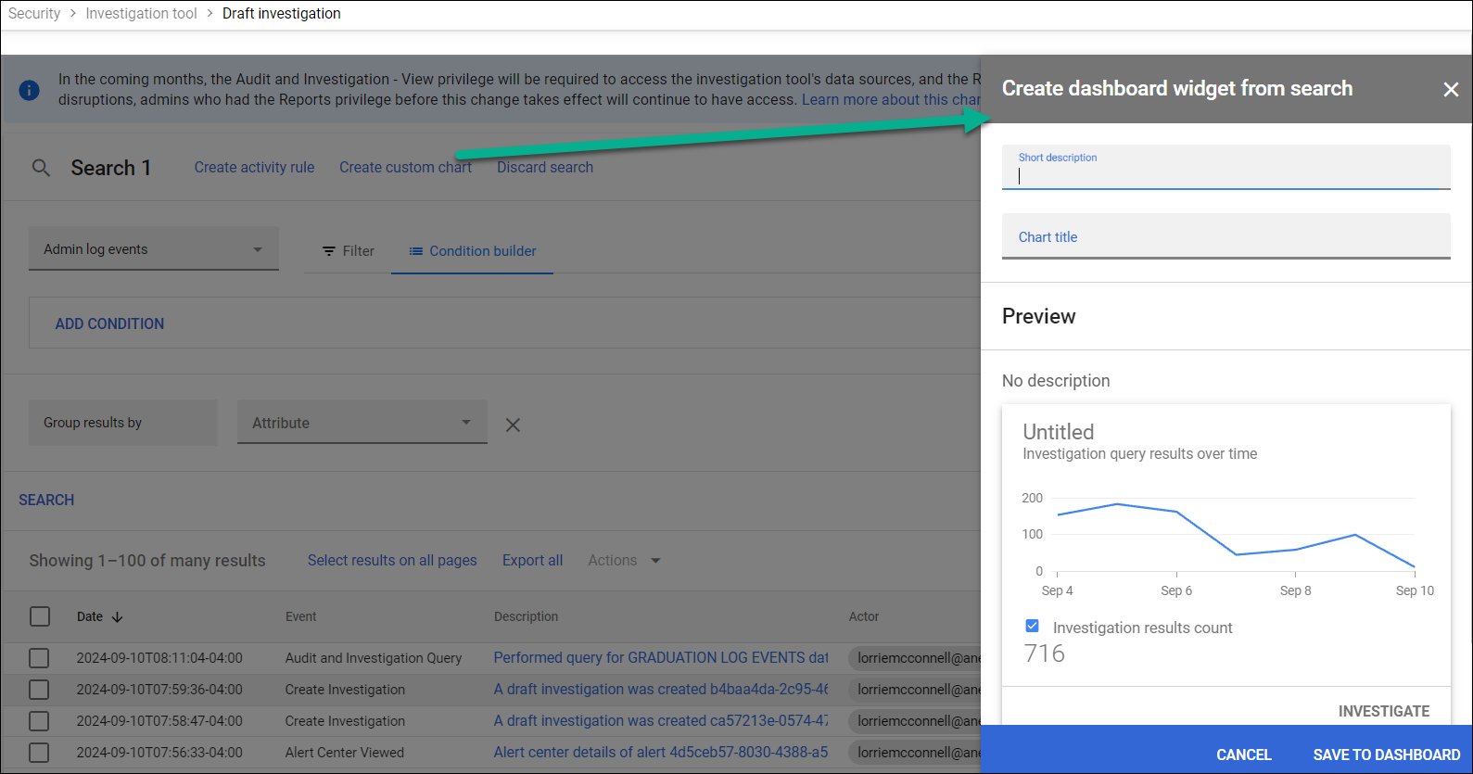
Task: Select the checkbox for 2024-09-10T07:58:47 row
Action: (39, 721)
